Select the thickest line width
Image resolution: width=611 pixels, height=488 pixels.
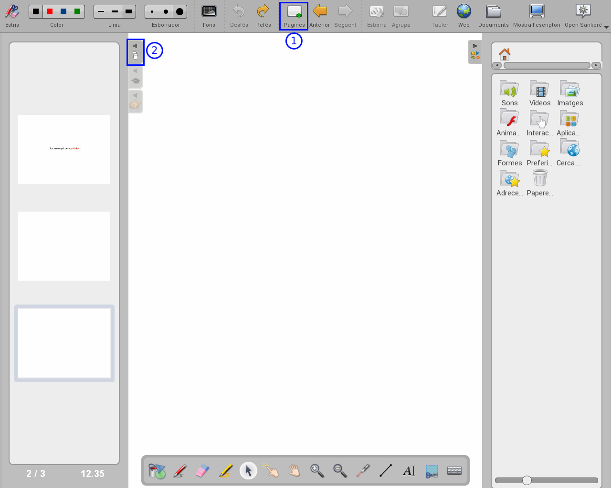pos(128,11)
